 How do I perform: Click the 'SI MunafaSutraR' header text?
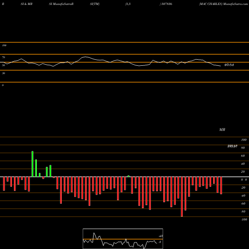click(x=61, y=4)
